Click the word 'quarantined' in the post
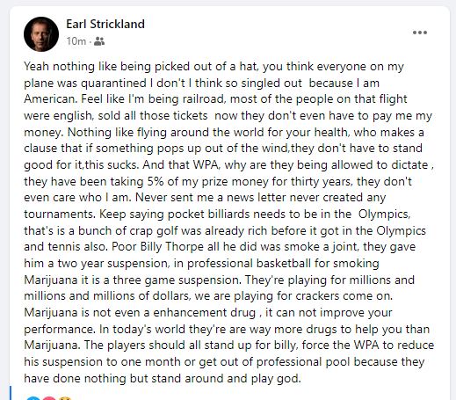 pos(113,84)
